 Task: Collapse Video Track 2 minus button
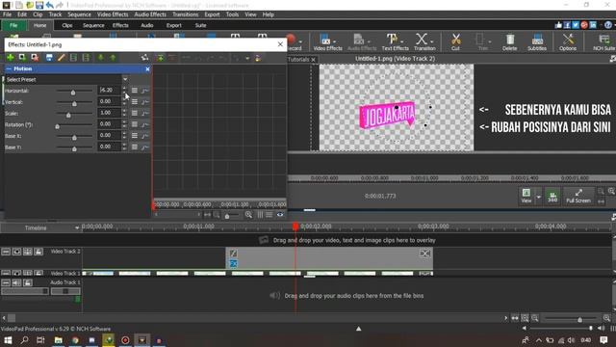[x=6, y=252]
